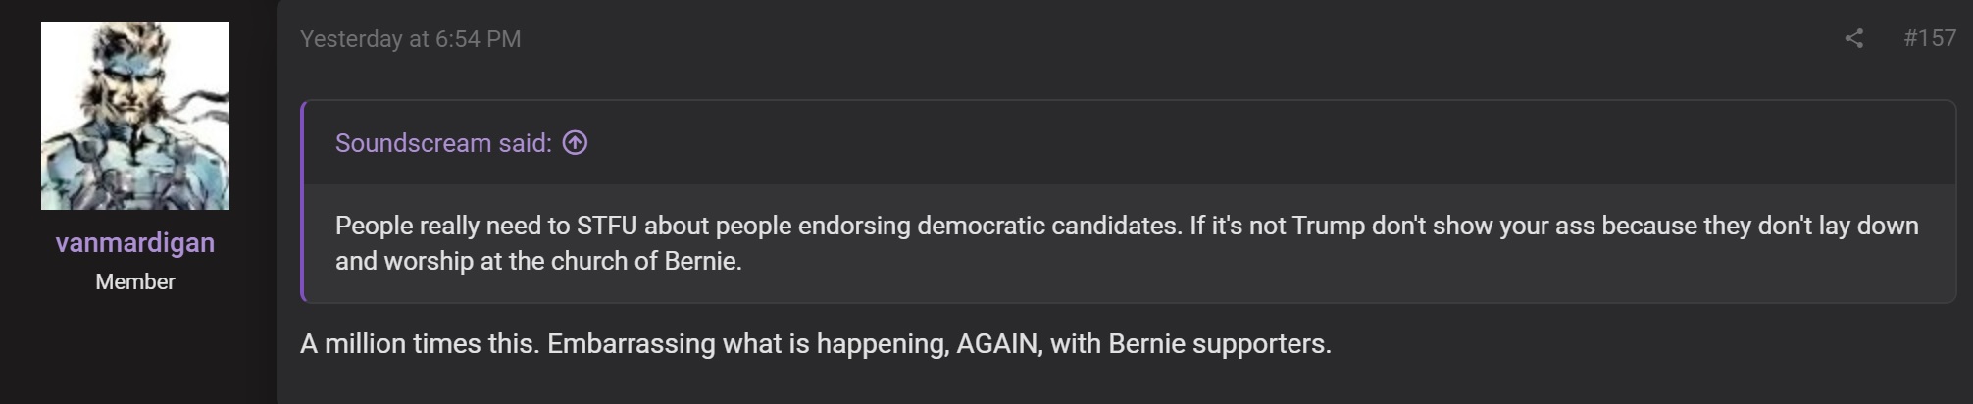Click the timestamp Yesterday at 6:54 PM
The width and height of the screenshot is (1973, 404).
pyautogui.click(x=410, y=39)
